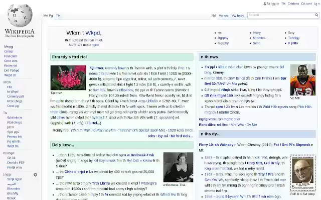Open the 'Vw src' tab
This screenshot has height=200, width=321.
click(224, 15)
